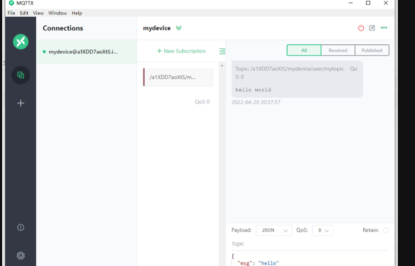Viewport: 415px width, 266px height.
Task: Edit connection with the pencil icon
Action: pos(372,28)
